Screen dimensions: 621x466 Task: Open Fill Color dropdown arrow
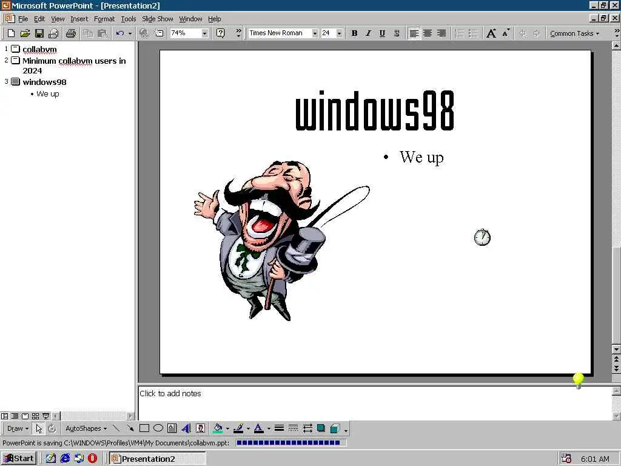click(x=227, y=428)
